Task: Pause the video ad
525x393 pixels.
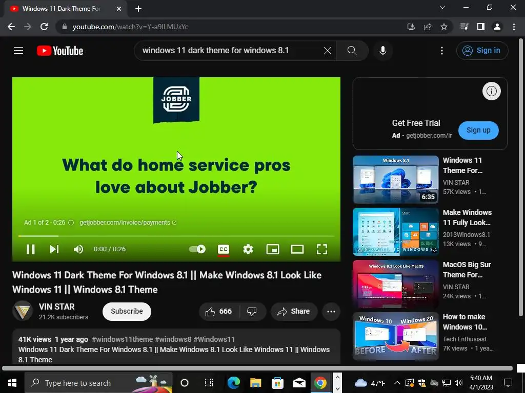Action: click(30, 249)
